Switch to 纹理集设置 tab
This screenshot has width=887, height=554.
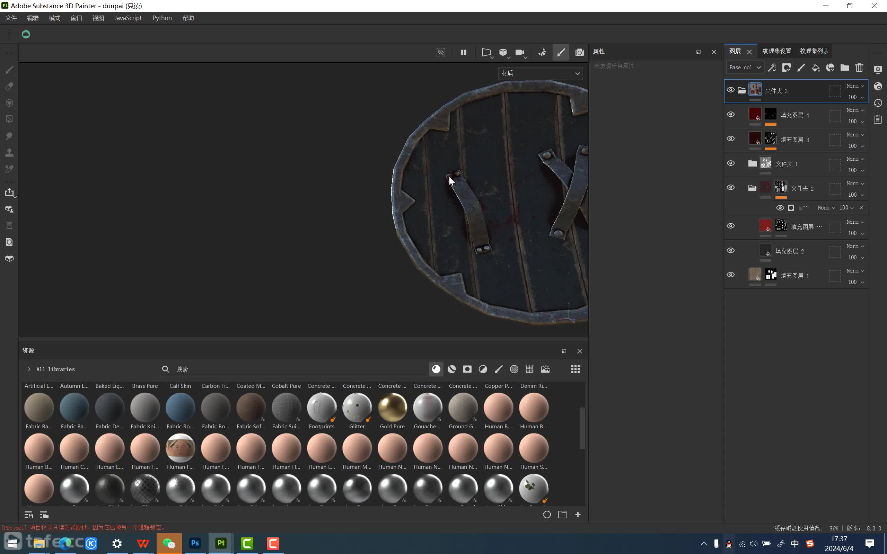coord(777,51)
